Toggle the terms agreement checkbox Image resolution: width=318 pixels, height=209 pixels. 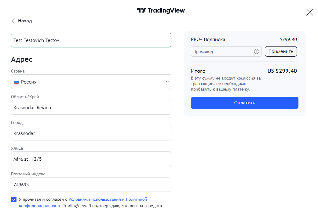(14, 200)
